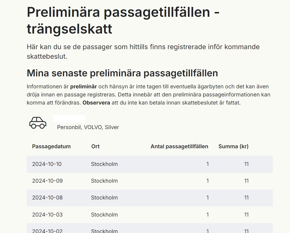
Task: Select the 2024-10-08 passage row date
Action: pos(47,198)
